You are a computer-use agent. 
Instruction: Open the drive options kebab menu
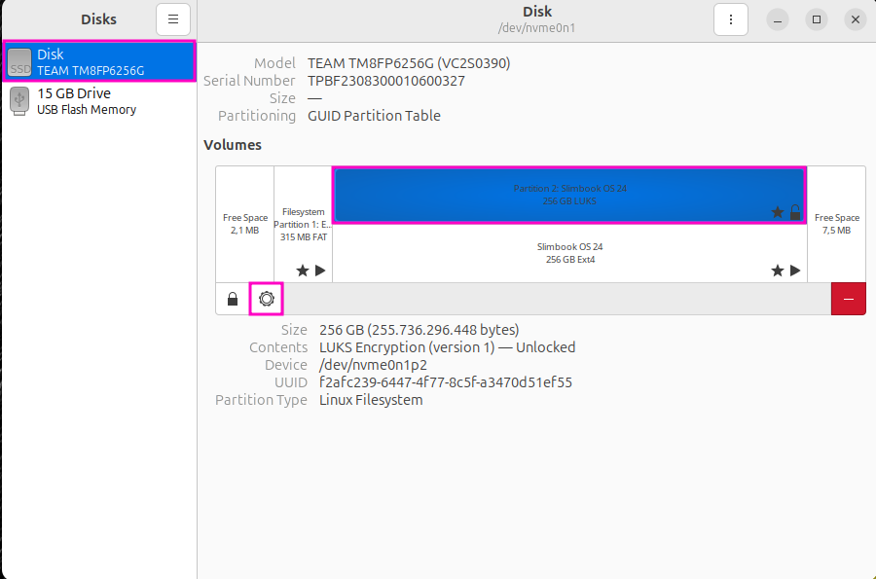point(730,19)
